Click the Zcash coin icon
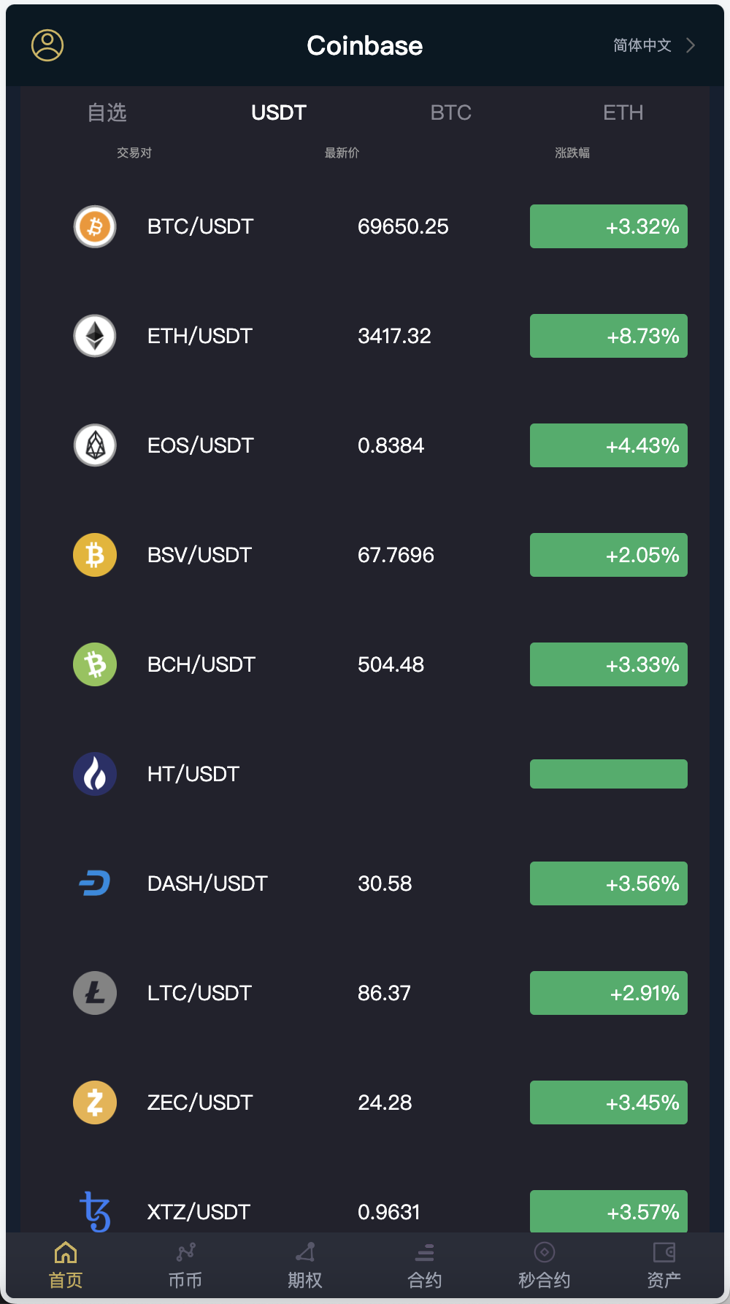 click(95, 1102)
